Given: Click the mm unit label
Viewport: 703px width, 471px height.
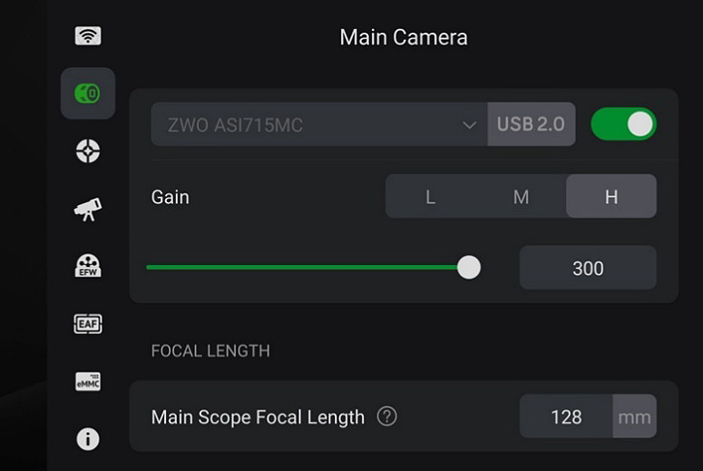Looking at the screenshot, I should click(634, 417).
